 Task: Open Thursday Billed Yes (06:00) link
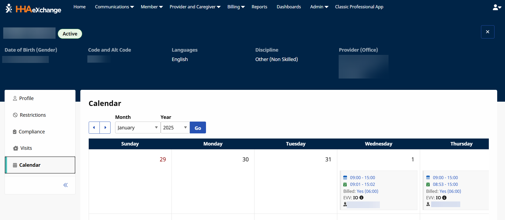(x=450, y=191)
